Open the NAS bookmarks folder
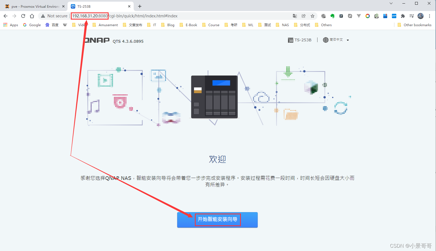Image resolution: width=436 pixels, height=251 pixels. [x=282, y=25]
